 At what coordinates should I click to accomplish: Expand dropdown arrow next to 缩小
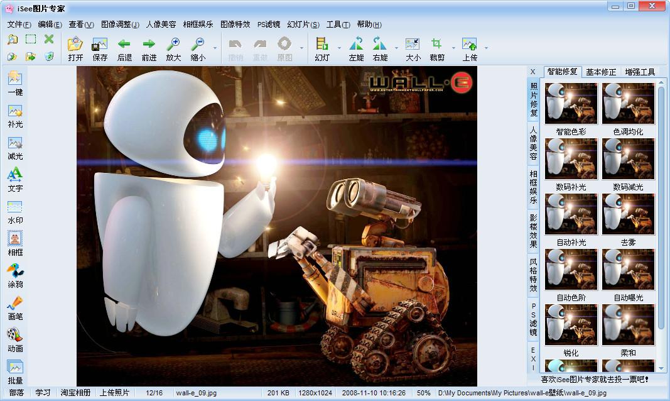pos(215,48)
